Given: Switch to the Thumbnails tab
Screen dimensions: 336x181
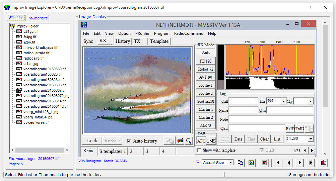Looking at the screenshot, I should tap(38, 18).
